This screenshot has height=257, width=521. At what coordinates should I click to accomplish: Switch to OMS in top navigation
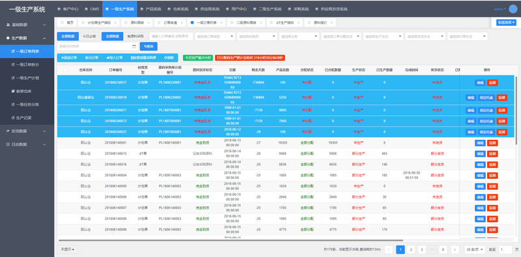coord(92,9)
